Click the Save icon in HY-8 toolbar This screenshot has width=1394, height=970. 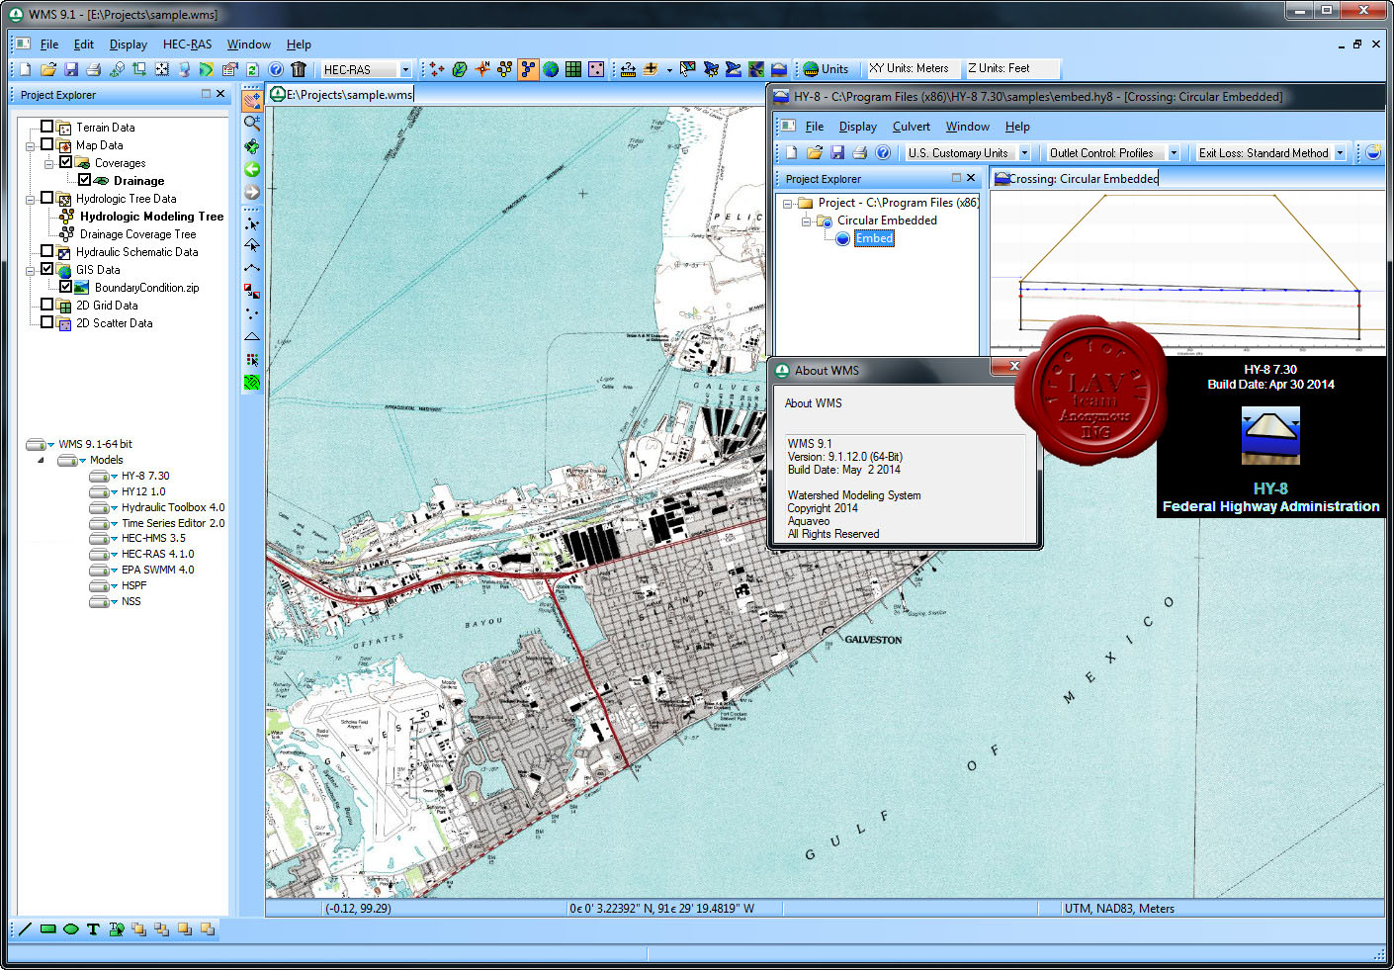click(837, 153)
